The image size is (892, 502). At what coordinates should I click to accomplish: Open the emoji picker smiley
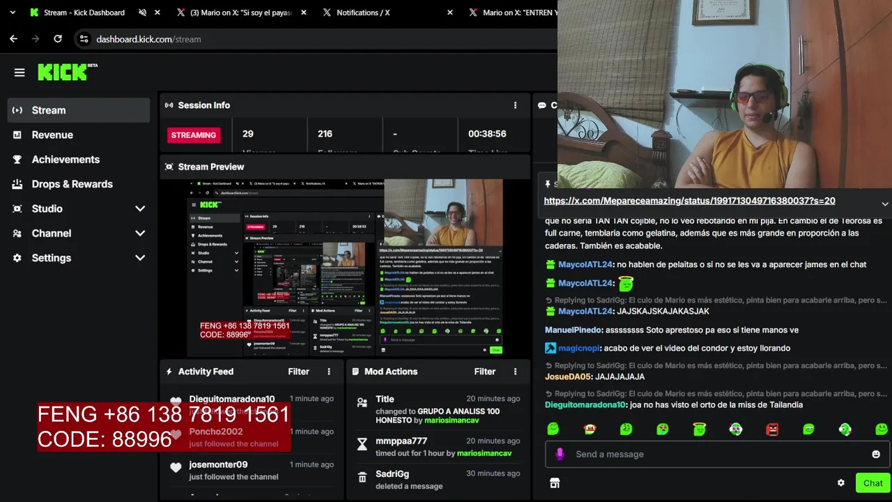[x=876, y=454]
